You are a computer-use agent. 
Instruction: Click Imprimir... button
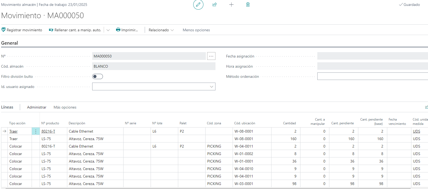pos(127,30)
